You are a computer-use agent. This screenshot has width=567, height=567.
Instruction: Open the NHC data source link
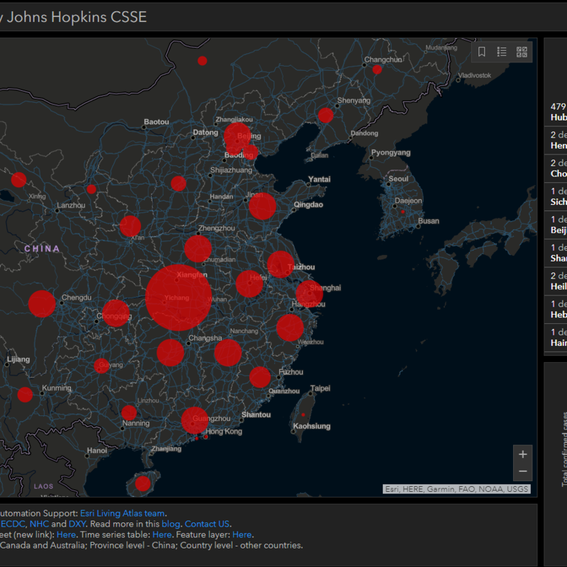(39, 524)
